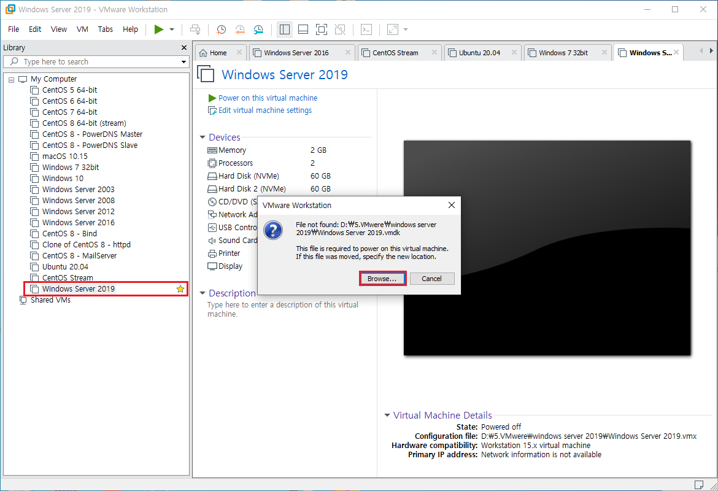
Task: Open the View menu
Action: coord(59,29)
